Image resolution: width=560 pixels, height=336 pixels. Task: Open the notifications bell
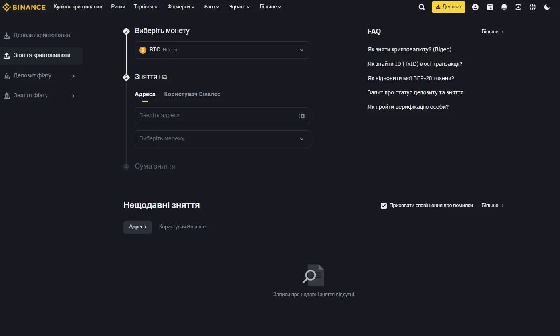[504, 7]
